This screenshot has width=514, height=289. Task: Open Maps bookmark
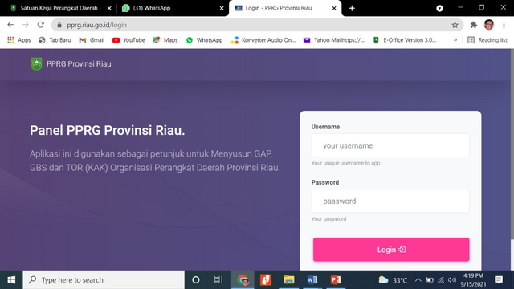[165, 40]
